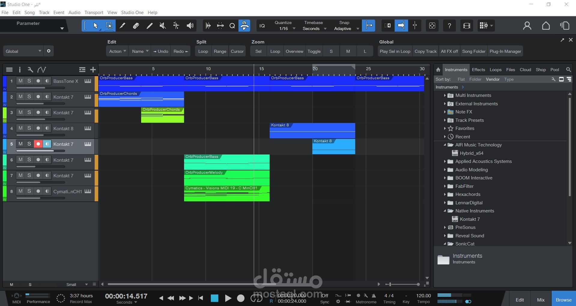The height and width of the screenshot is (306, 576).
Task: Mute the BassTone X track
Action: point(20,81)
